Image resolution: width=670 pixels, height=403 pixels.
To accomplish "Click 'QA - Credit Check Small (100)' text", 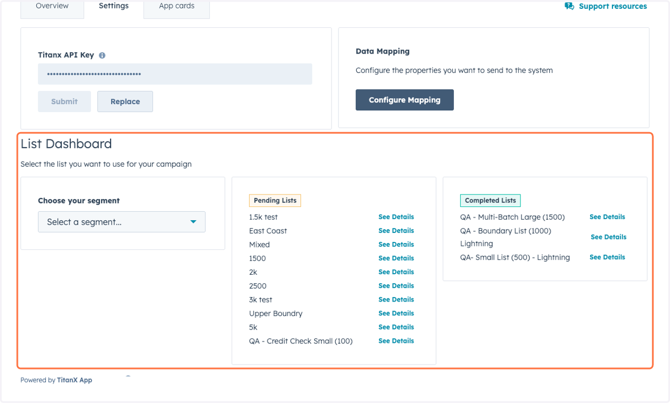I will pyautogui.click(x=301, y=341).
